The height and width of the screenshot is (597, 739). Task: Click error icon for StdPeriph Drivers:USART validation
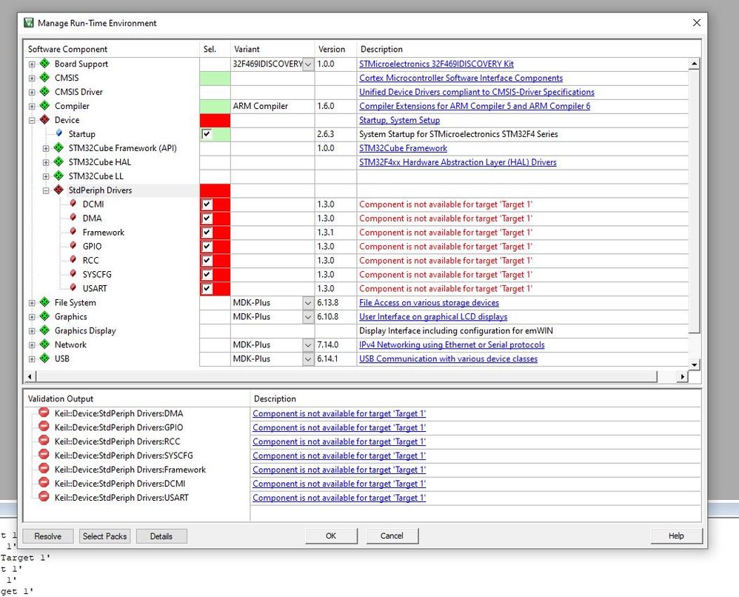[x=44, y=496]
